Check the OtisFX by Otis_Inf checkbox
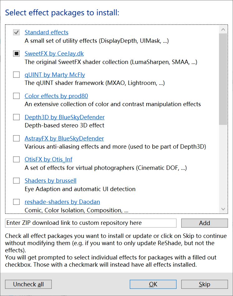Screen dimensions: 233x296 pos(16,160)
